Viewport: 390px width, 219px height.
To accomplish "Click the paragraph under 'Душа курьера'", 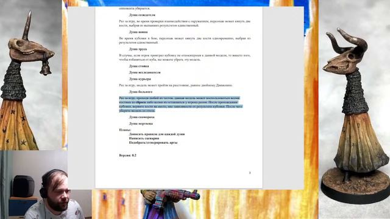I will pyautogui.click(x=176, y=85).
